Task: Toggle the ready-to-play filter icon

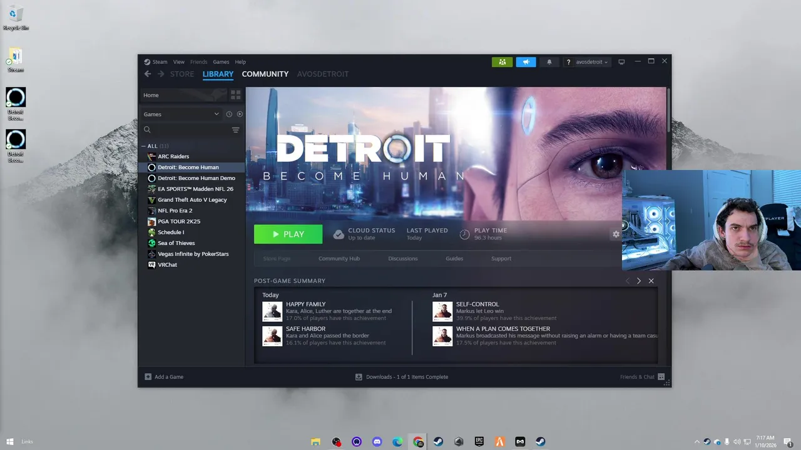Action: click(240, 114)
